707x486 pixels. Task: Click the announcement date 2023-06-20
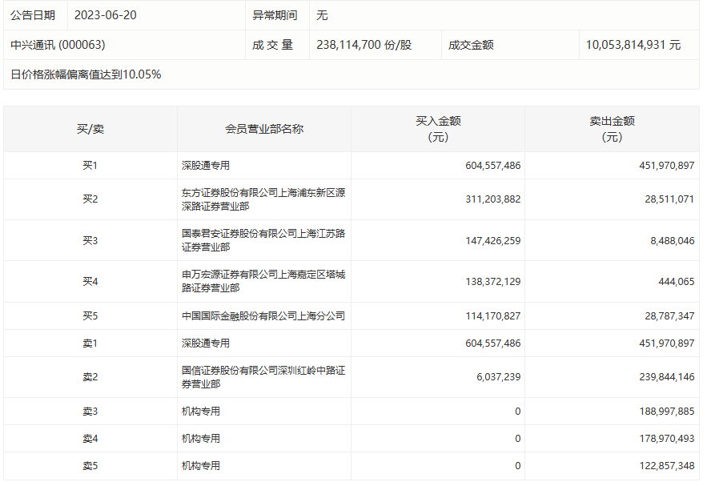tap(105, 15)
